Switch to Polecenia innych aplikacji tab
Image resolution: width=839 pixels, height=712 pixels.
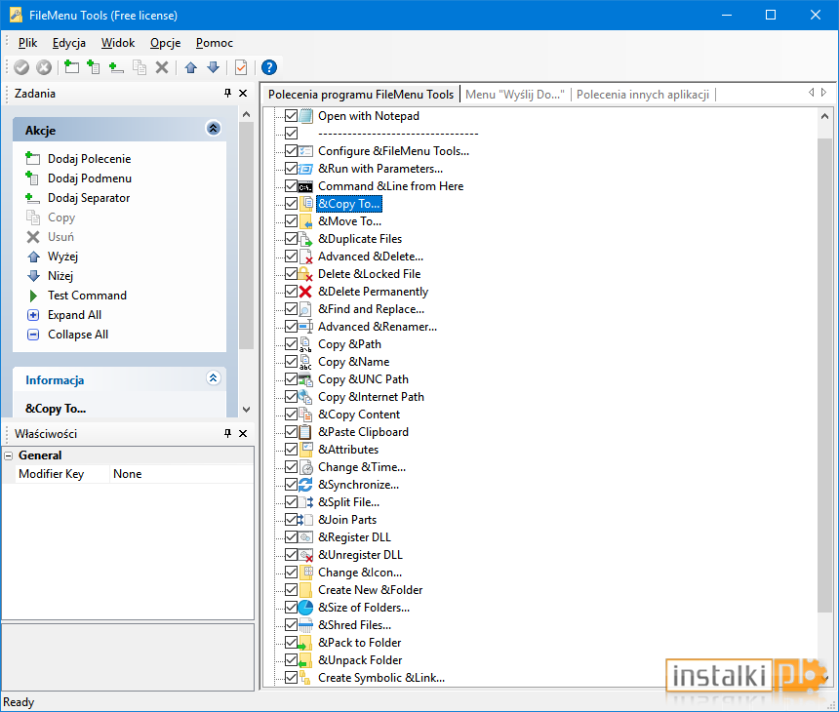tap(643, 95)
